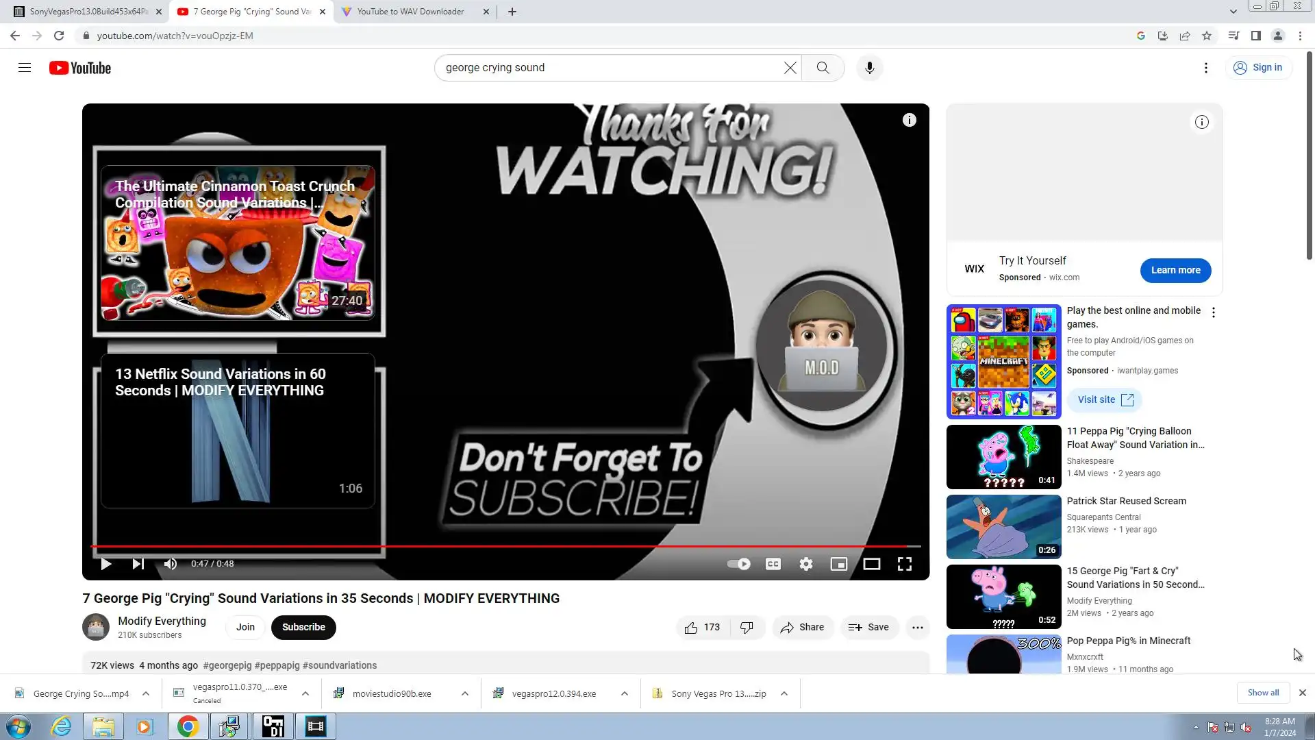Toggle closed captions CC button
The width and height of the screenshot is (1315, 740).
tap(773, 564)
